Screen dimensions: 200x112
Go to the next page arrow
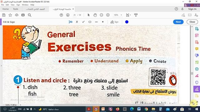pos(68,15)
